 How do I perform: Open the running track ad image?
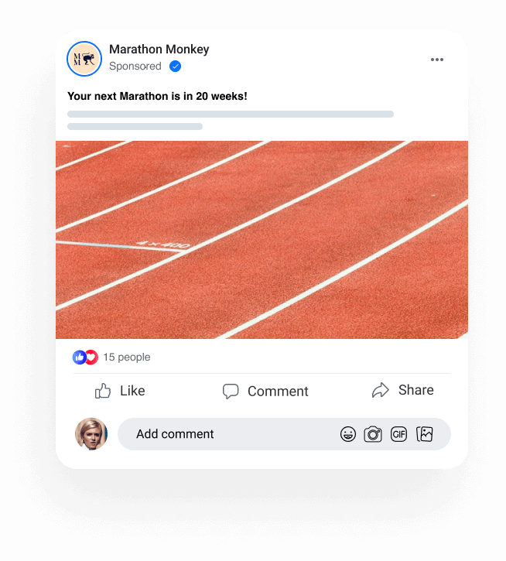262,240
